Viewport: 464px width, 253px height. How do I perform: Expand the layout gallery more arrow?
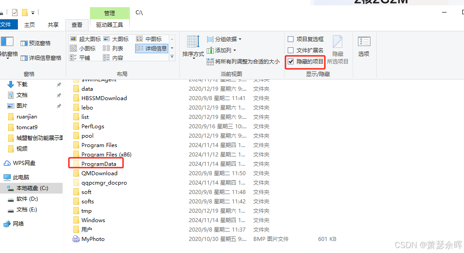click(x=172, y=56)
